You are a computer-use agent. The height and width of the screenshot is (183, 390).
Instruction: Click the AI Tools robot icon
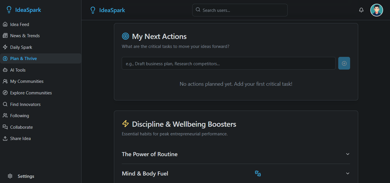pyautogui.click(x=5, y=70)
